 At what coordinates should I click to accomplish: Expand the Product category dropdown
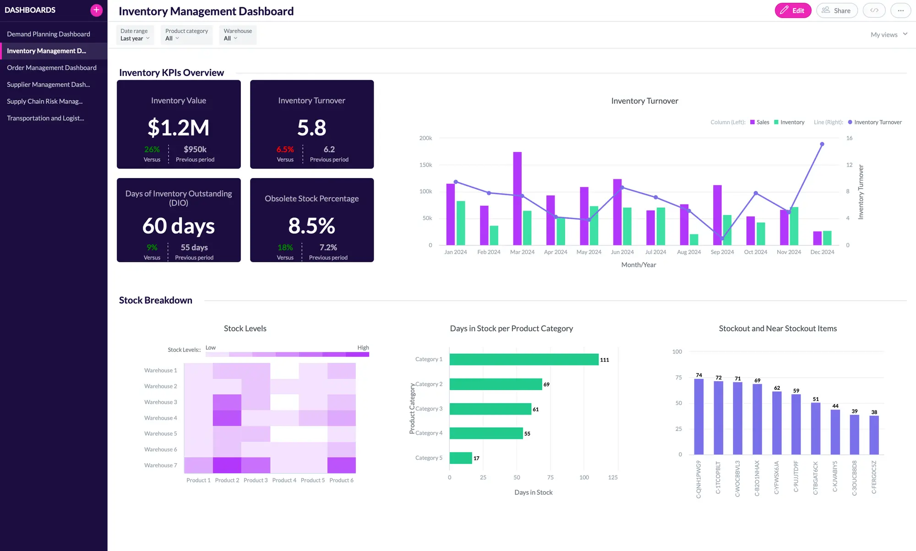[x=186, y=35]
